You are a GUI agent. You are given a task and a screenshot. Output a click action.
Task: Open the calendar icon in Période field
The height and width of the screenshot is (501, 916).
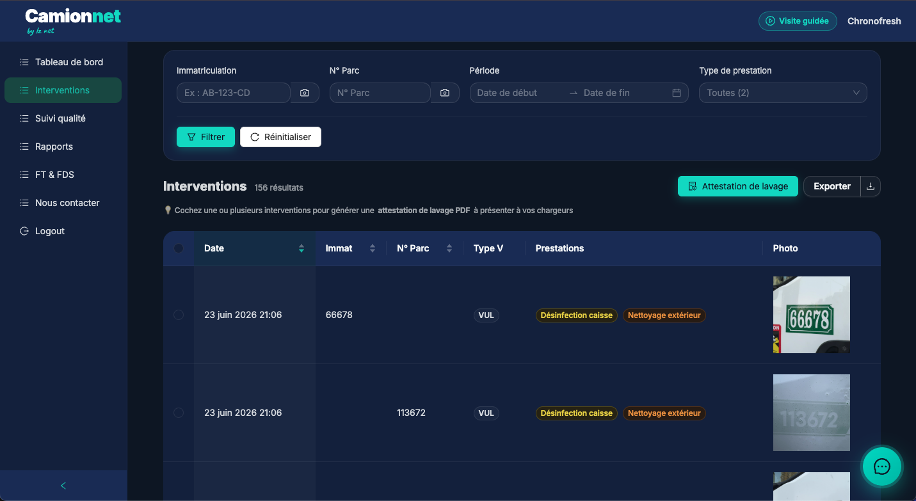677,93
